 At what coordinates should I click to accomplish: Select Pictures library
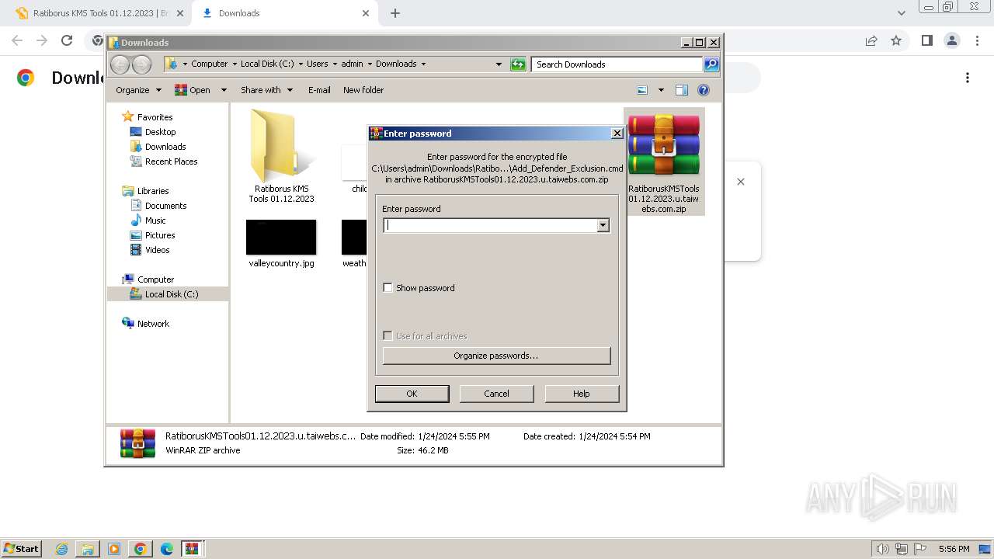pyautogui.click(x=160, y=235)
